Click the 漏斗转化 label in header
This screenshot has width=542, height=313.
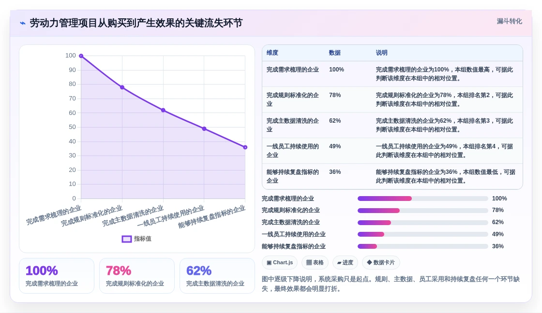click(x=509, y=21)
